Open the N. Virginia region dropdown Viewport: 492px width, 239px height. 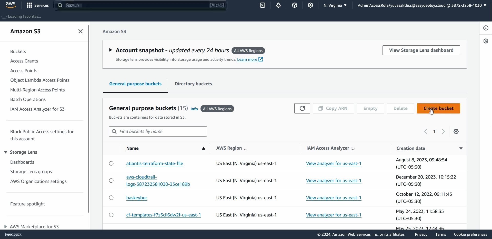(x=335, y=5)
